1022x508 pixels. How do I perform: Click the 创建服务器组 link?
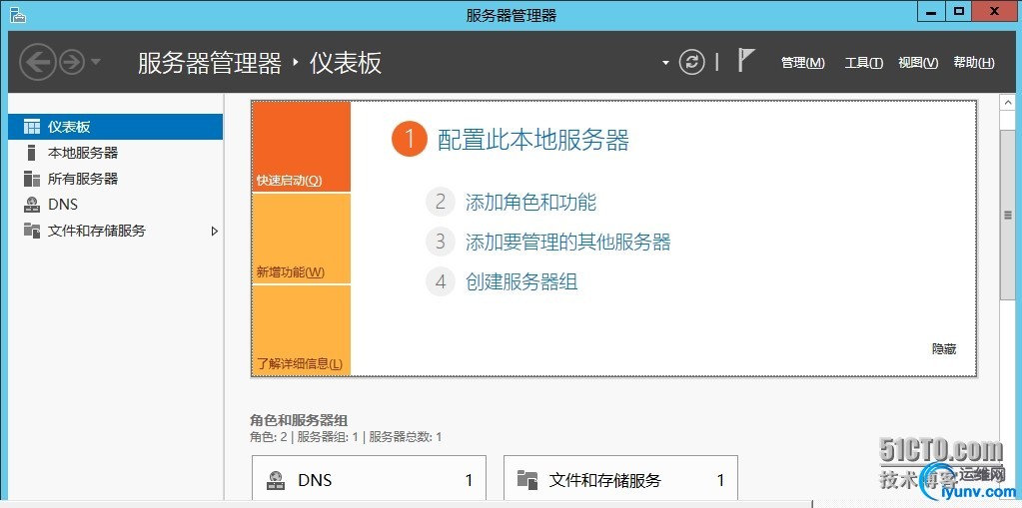(x=521, y=281)
